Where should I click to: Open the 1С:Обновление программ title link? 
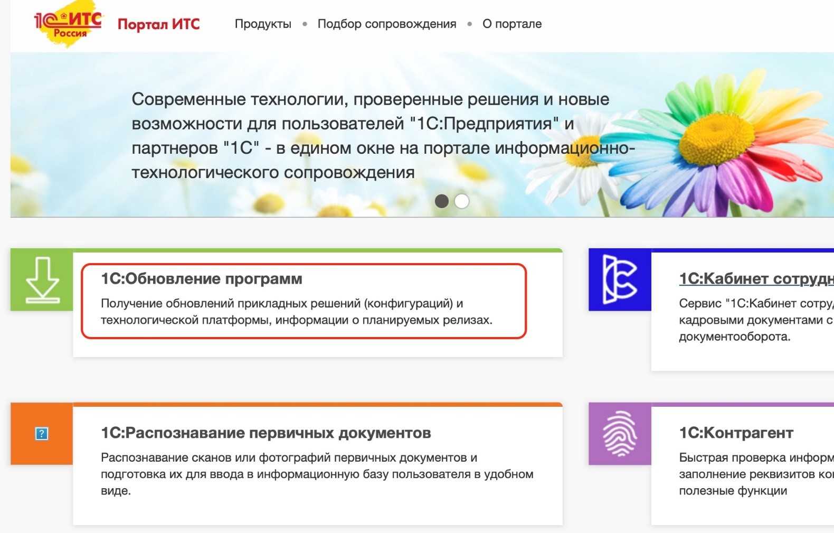pos(202,279)
